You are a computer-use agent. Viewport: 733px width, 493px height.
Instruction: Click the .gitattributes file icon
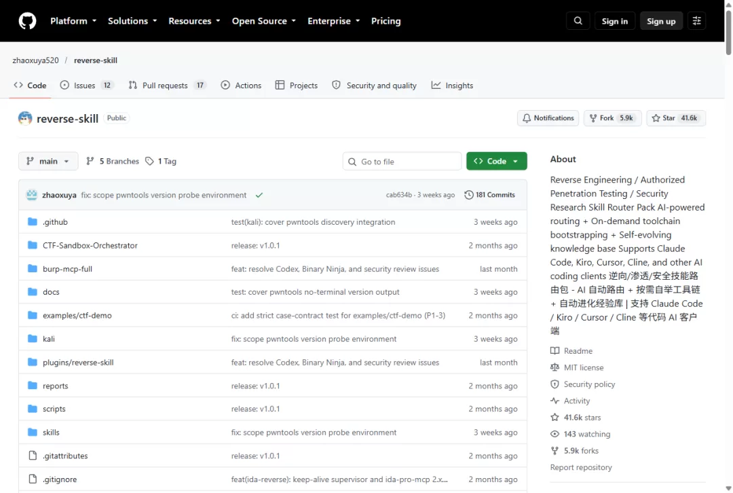tap(33, 456)
